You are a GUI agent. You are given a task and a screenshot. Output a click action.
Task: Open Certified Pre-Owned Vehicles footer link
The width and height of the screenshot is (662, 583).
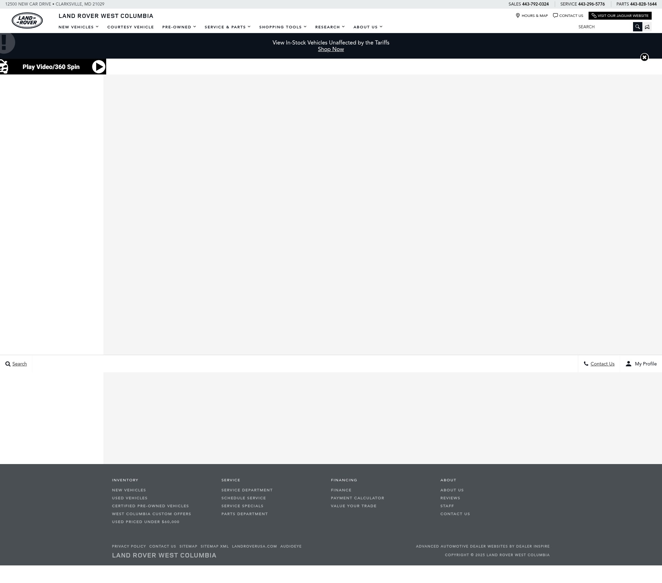point(150,506)
